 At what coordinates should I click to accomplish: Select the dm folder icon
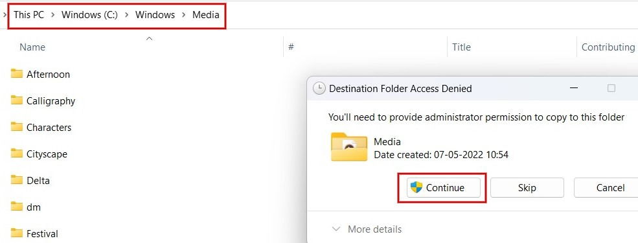(x=17, y=207)
